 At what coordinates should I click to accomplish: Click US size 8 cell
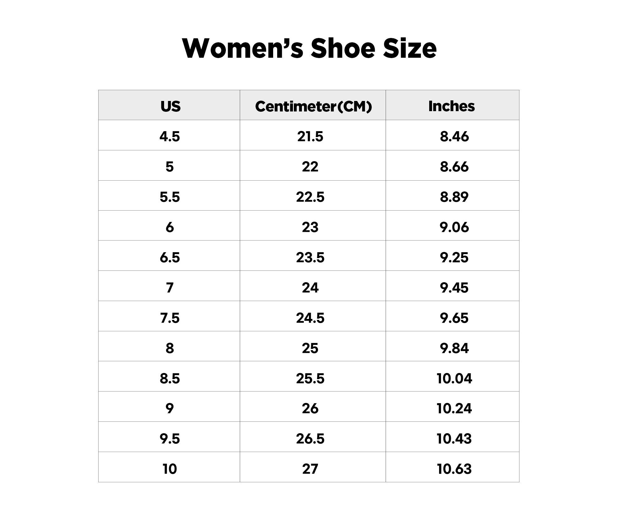coord(169,346)
